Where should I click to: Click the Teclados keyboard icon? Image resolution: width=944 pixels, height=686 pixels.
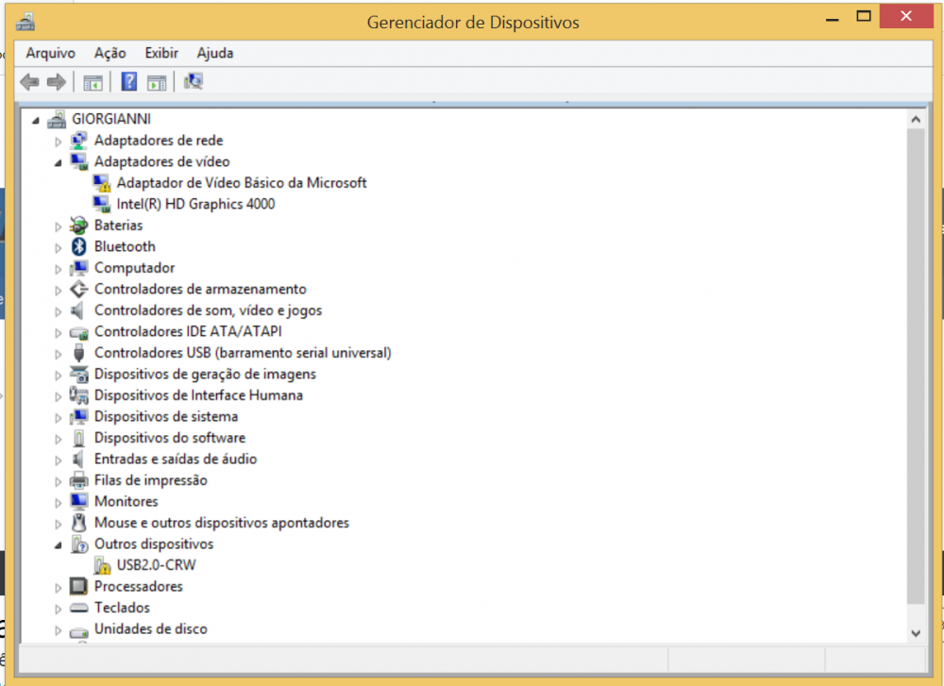click(x=79, y=608)
